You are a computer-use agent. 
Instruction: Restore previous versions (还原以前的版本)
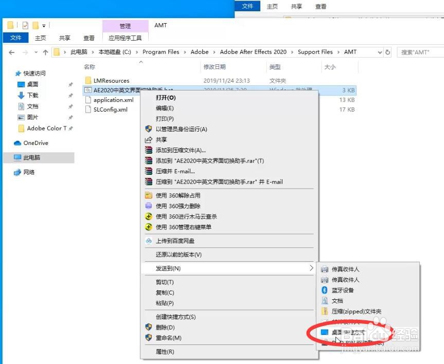click(179, 254)
